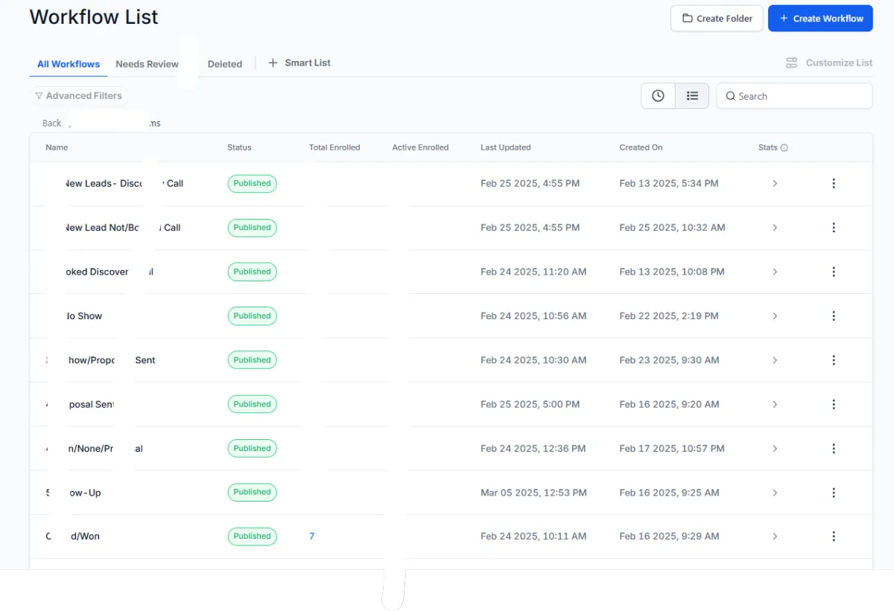The height and width of the screenshot is (611, 894).
Task: Open more options for row created Feb 17 2025
Action: tap(834, 449)
